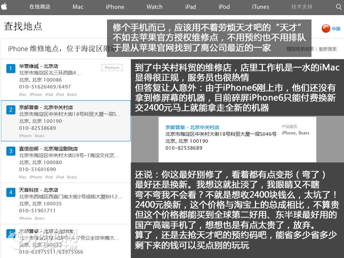Viewport: 344px width, 258px height.
Task: Click postal code 北京, 北京 100080
Action: coord(41,162)
